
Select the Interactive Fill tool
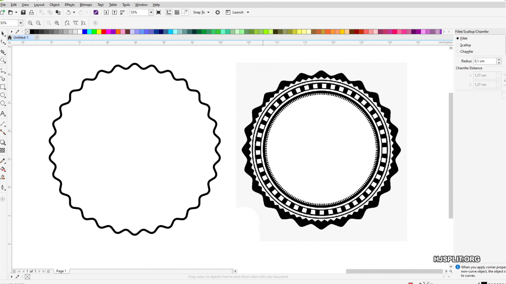(x=3, y=169)
